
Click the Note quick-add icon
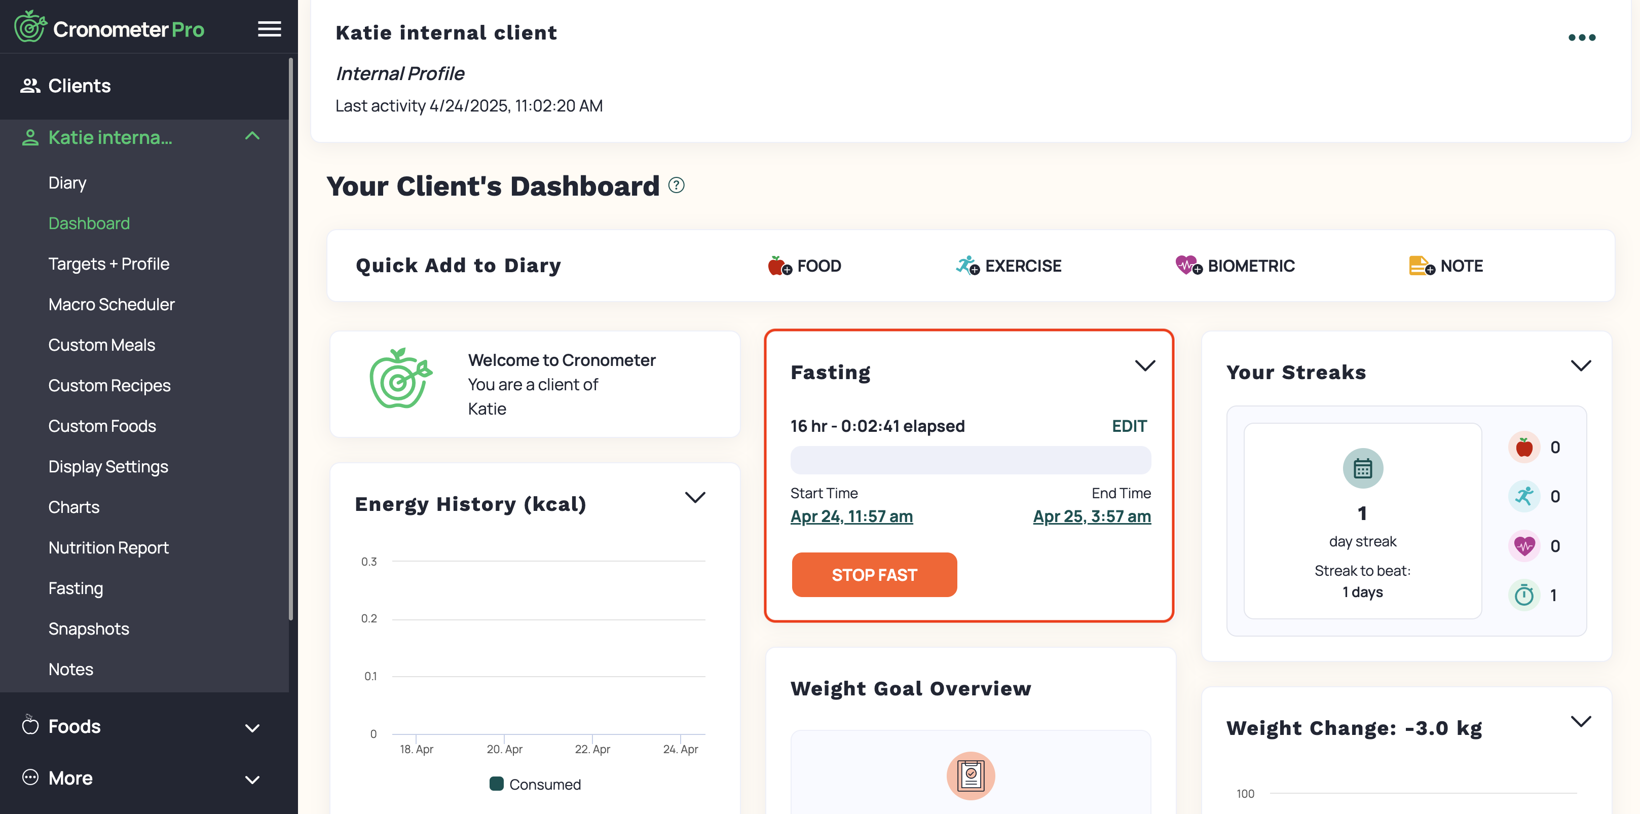pyautogui.click(x=1422, y=265)
